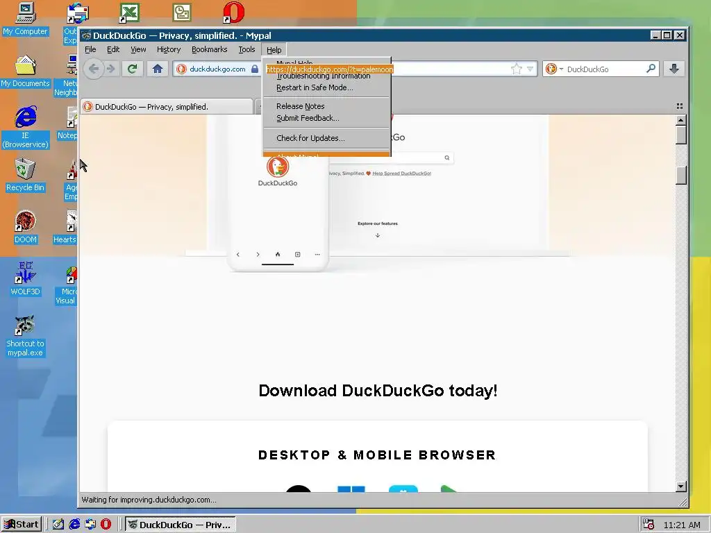Click Opera icon in quick launch bar
711x533 pixels.
click(x=106, y=525)
